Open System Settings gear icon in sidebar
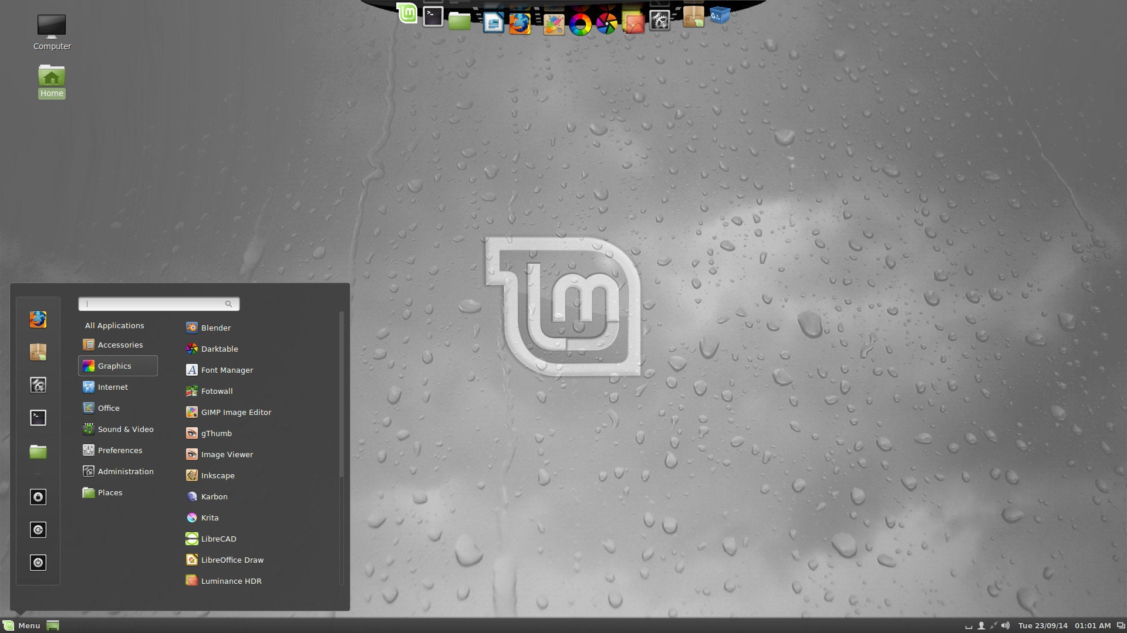 click(38, 385)
